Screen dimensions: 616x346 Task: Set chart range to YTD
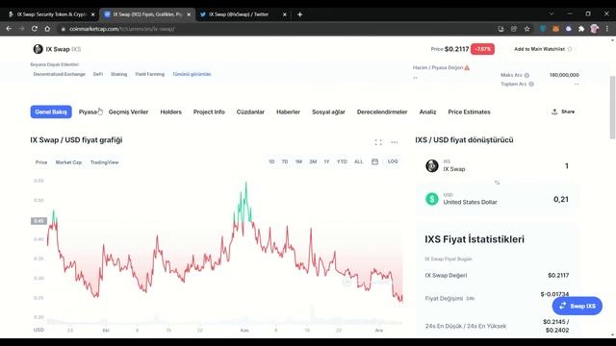[x=342, y=161]
